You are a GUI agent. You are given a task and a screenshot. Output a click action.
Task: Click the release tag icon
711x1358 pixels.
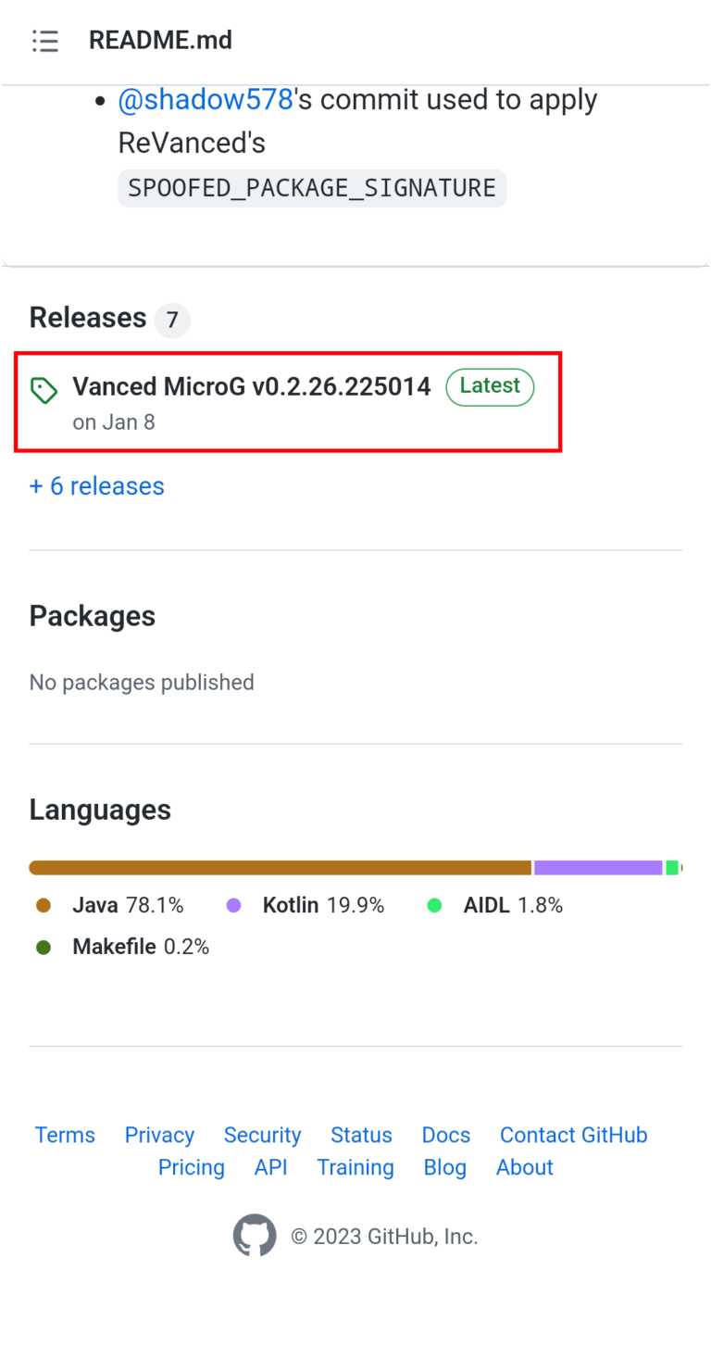tap(44, 391)
